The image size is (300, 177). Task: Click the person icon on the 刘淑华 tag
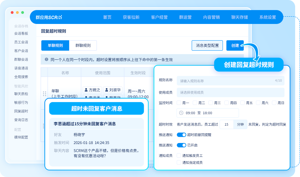pyautogui.click(x=107, y=90)
